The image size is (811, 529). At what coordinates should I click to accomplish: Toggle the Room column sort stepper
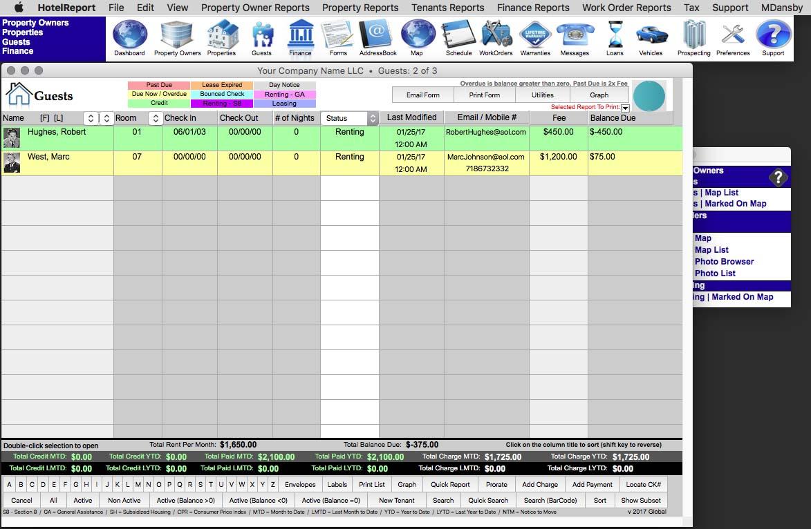[155, 118]
